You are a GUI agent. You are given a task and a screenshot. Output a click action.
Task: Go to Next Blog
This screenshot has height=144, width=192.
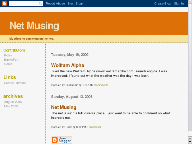click(76, 3)
